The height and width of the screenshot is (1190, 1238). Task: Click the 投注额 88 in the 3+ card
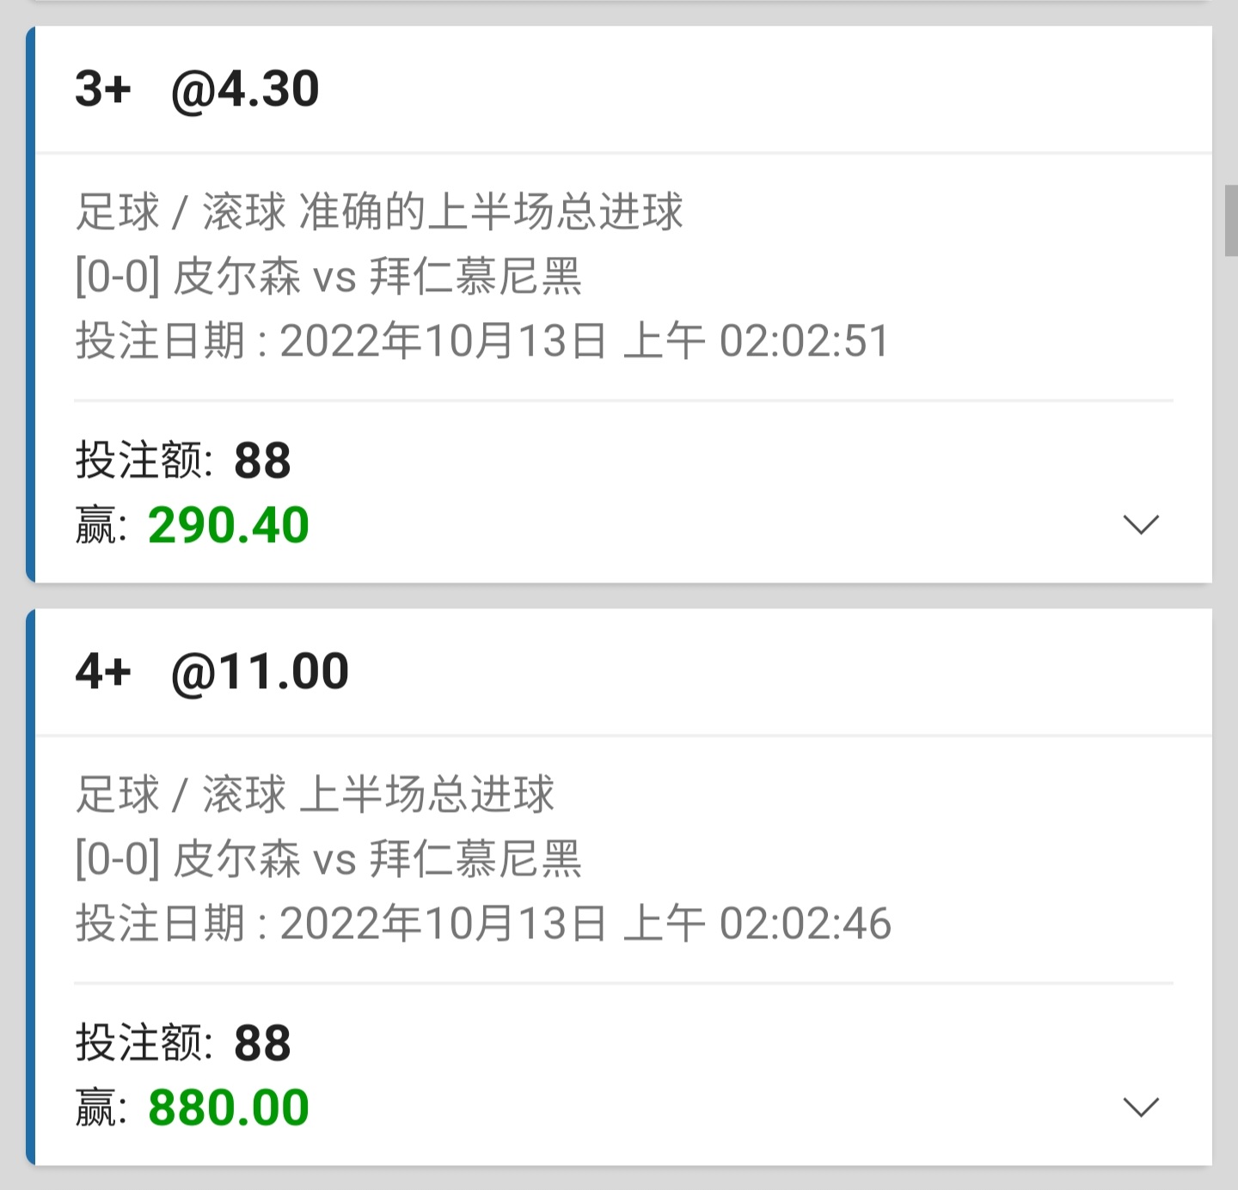183,461
